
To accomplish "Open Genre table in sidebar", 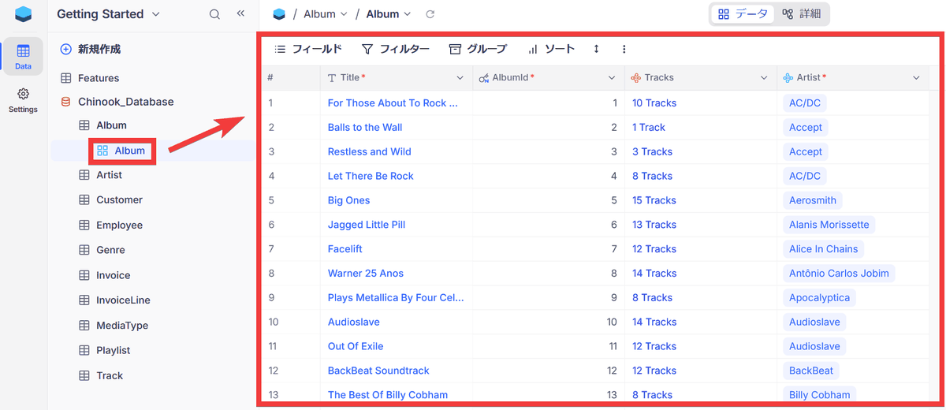I will (110, 250).
